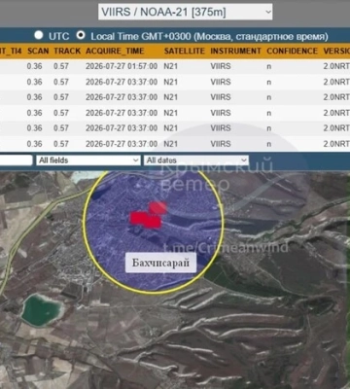Click the rectangular red fire hotspot
The width and height of the screenshot is (350, 389).
coord(146,220)
